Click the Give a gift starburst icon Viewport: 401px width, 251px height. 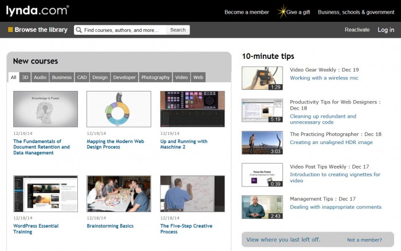point(282,11)
